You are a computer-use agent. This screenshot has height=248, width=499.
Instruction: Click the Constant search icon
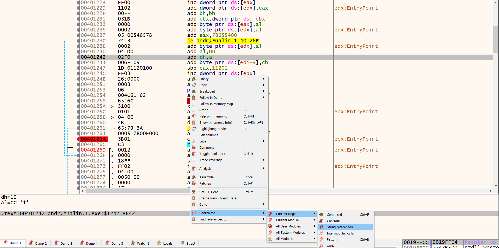pos(321,221)
